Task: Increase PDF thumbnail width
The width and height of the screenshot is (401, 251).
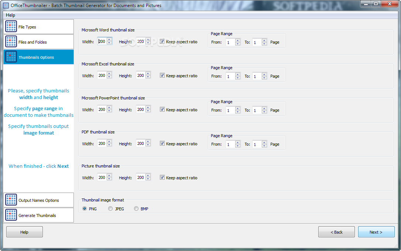Action: (109, 142)
